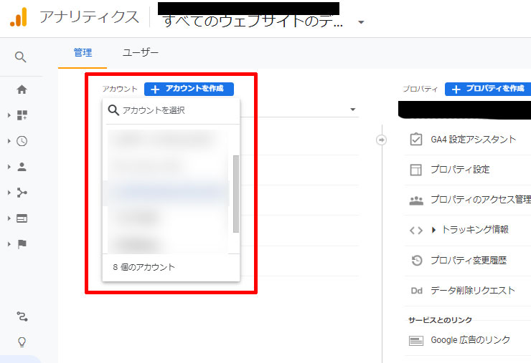Open Google 広告のリンク
This screenshot has height=363, width=531.
[x=470, y=340]
